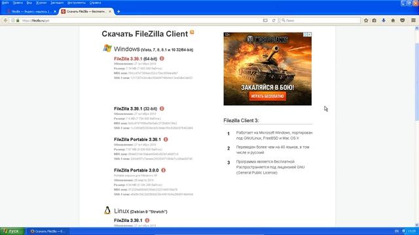The image size is (419, 235).
Task: Click the RSS icon beside page heading
Action: 192,32
